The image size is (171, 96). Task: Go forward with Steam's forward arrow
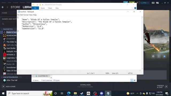click(x=7, y=7)
